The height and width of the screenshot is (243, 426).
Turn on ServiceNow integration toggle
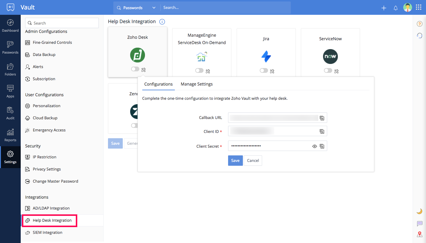click(x=328, y=70)
